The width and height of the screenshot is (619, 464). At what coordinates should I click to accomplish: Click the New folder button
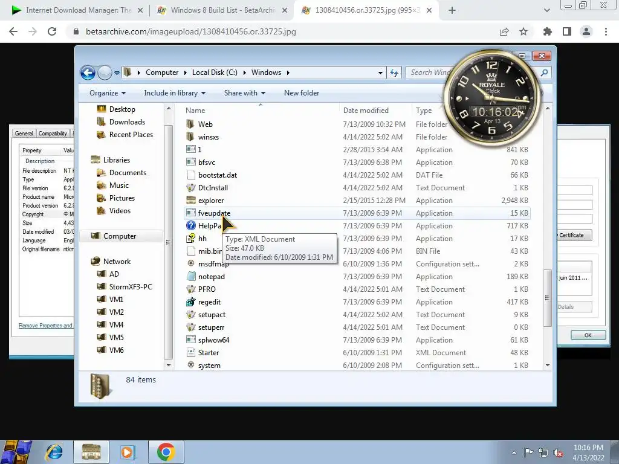click(x=302, y=93)
